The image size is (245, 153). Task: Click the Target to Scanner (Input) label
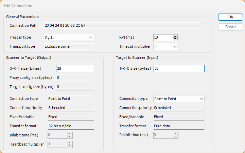point(137,58)
